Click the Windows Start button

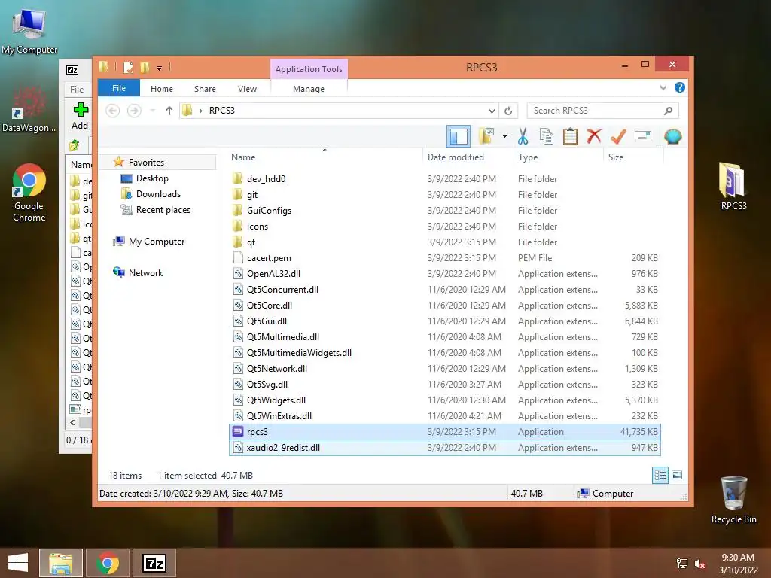pos(18,563)
